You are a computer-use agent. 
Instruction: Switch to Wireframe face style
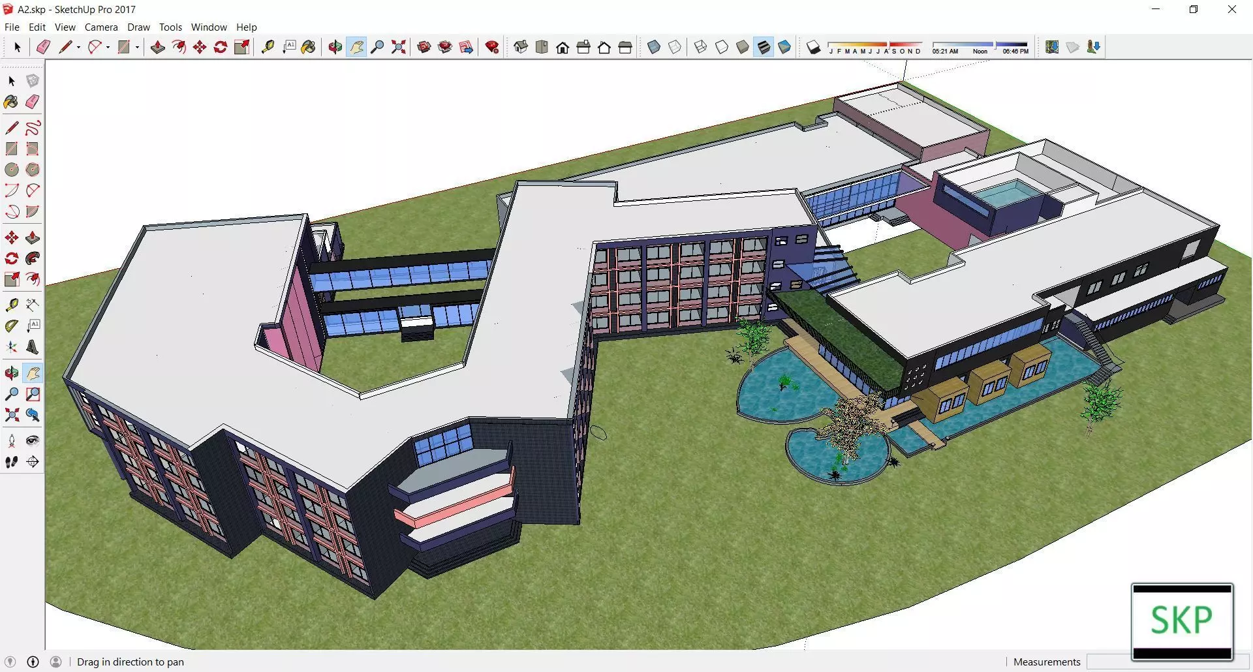click(x=701, y=47)
